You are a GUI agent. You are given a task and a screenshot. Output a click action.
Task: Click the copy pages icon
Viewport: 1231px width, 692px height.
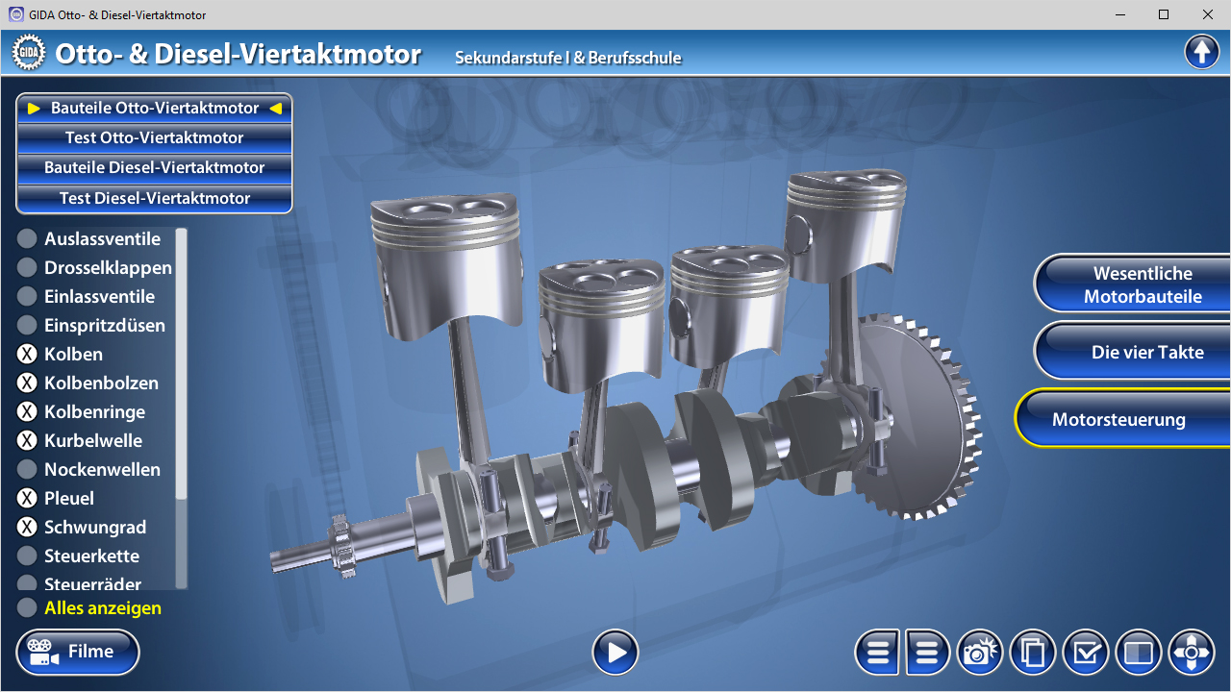coord(1032,654)
